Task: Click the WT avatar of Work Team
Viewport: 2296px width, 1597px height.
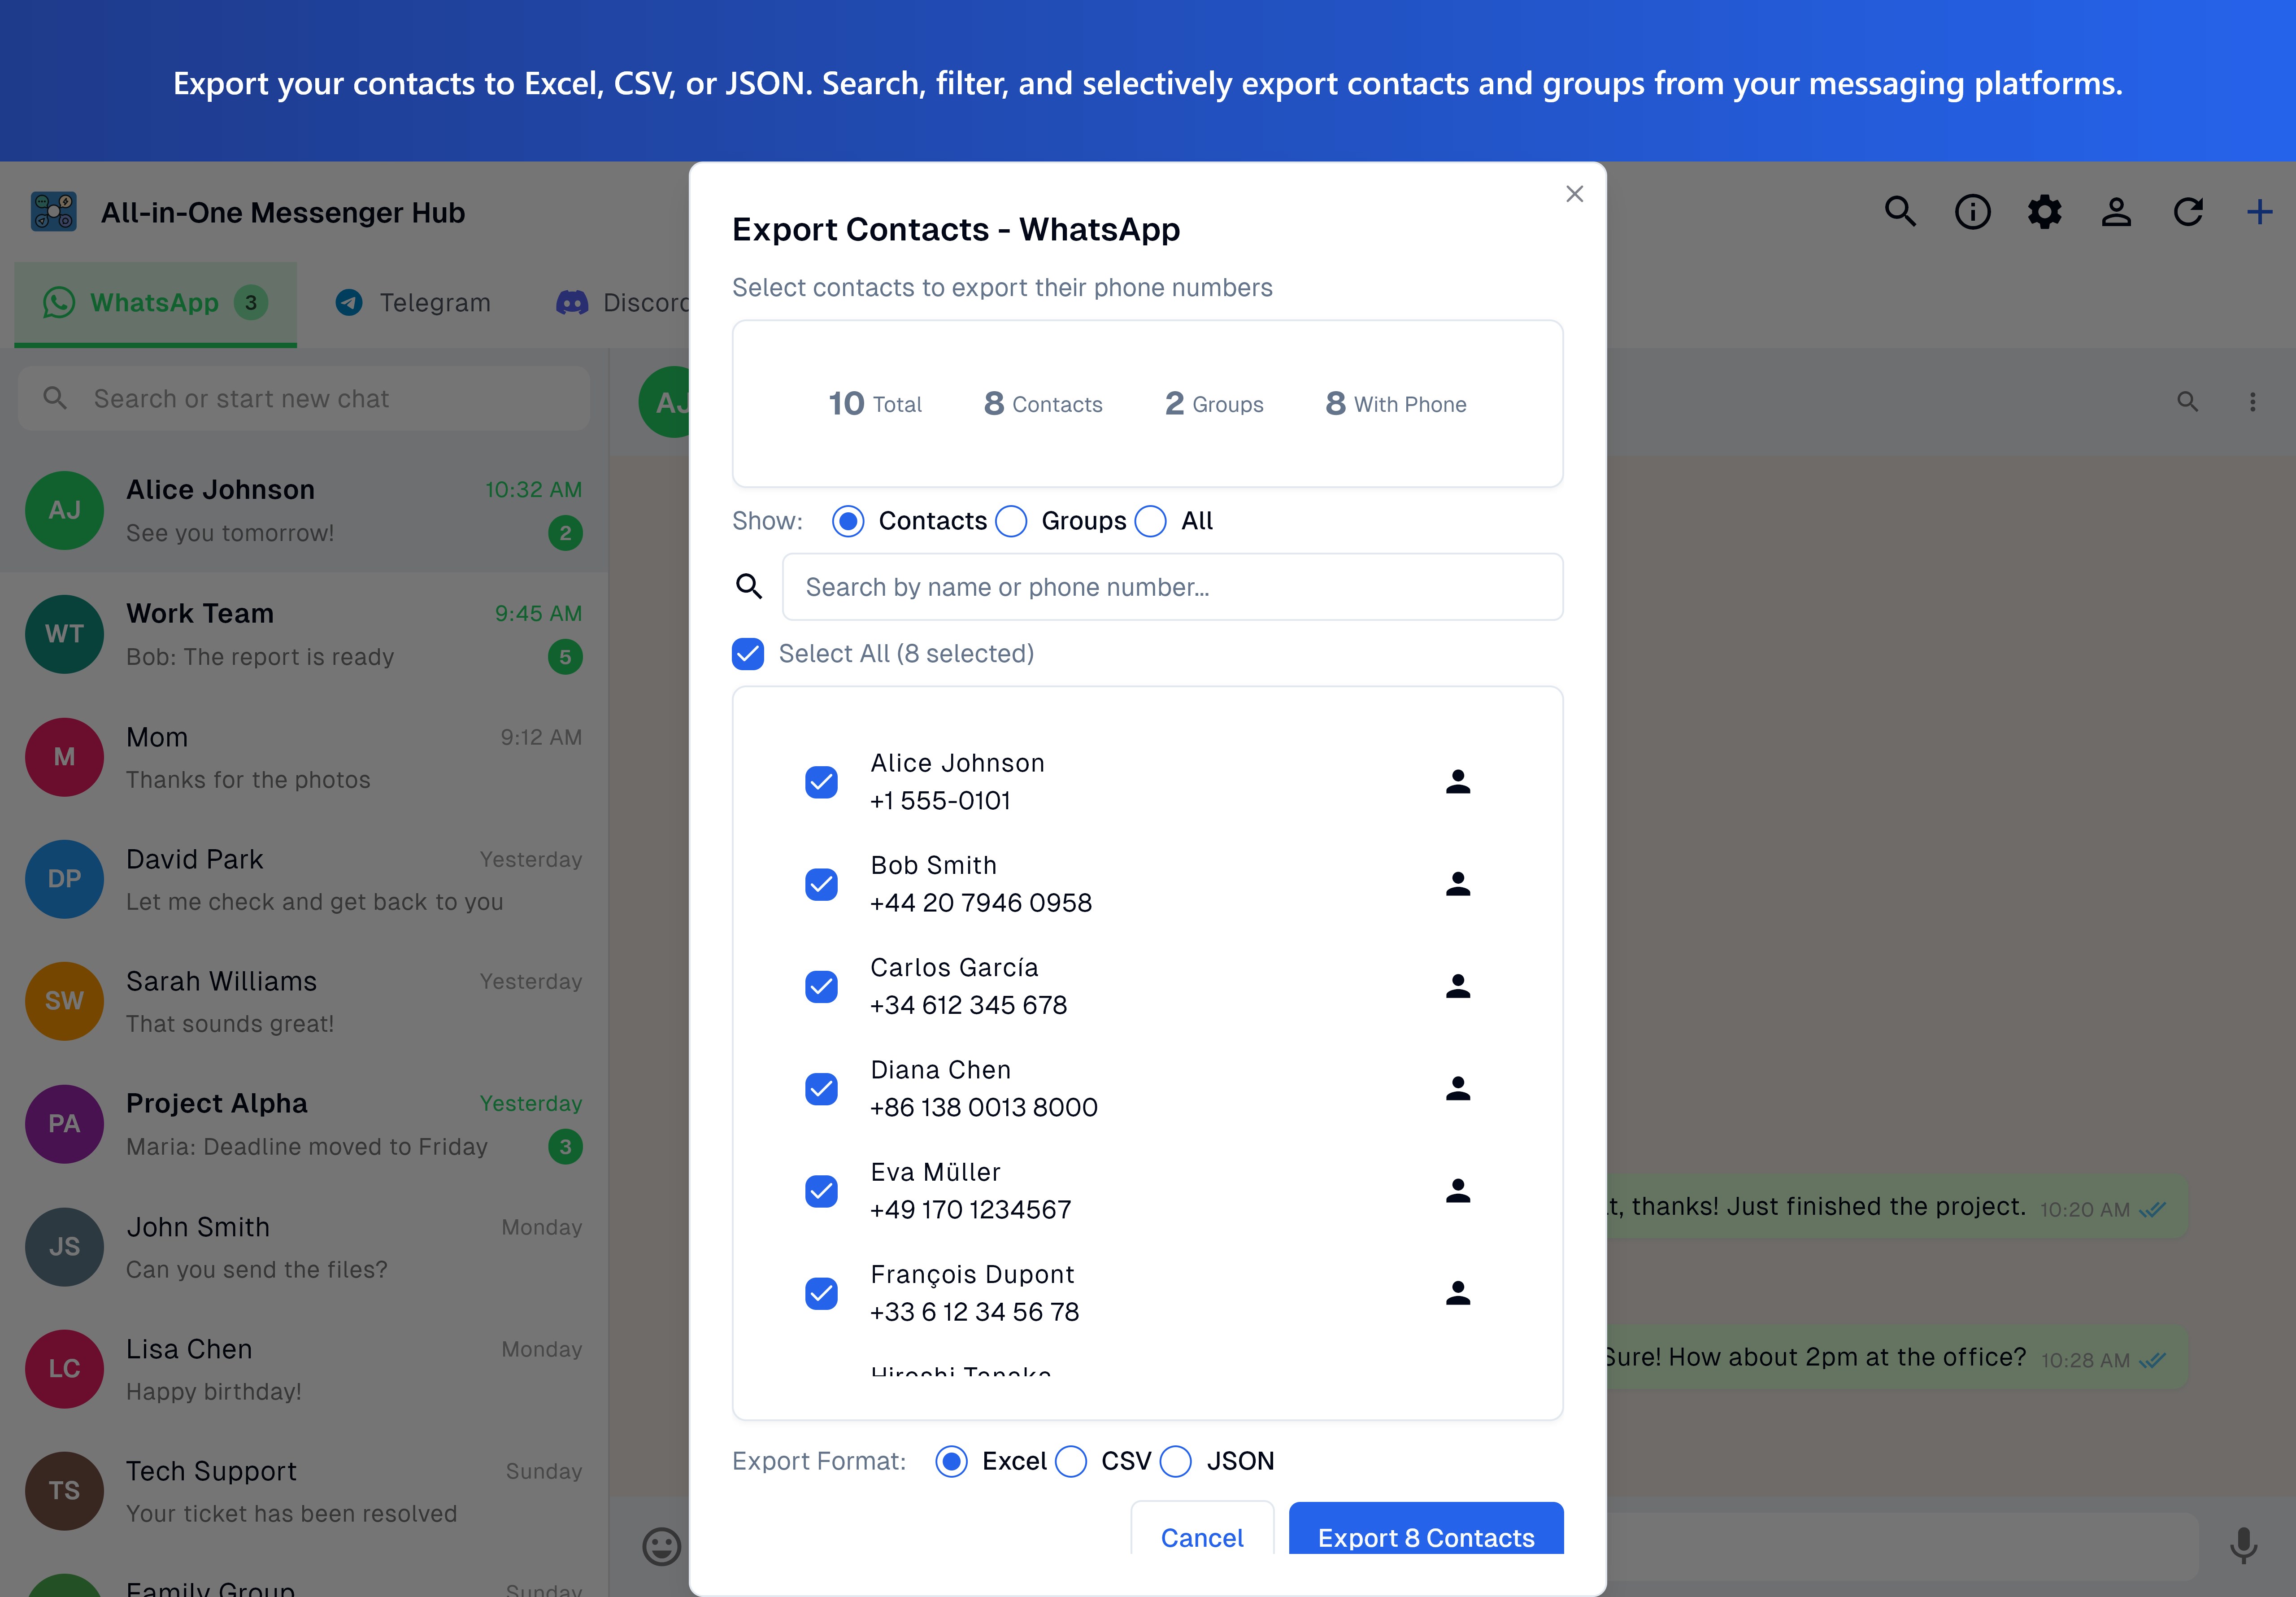Action: click(64, 634)
